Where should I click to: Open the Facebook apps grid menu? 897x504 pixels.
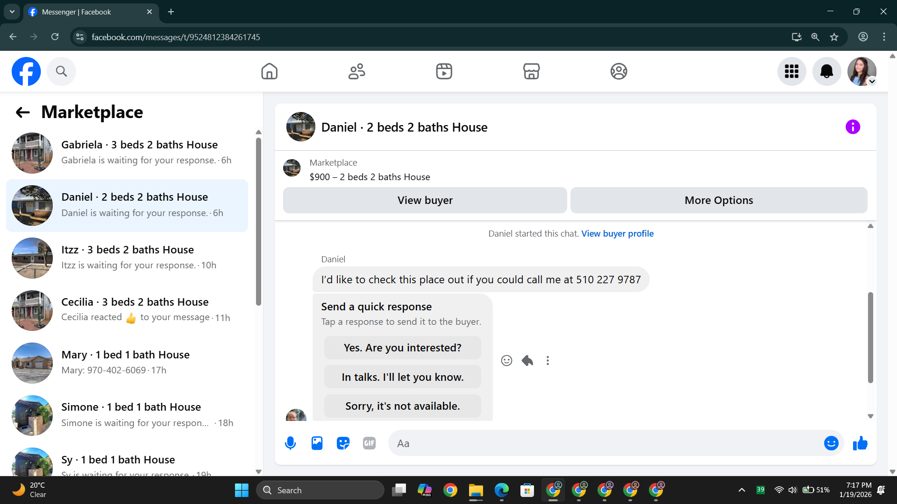[791, 71]
